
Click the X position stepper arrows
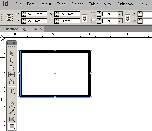(24, 14)
